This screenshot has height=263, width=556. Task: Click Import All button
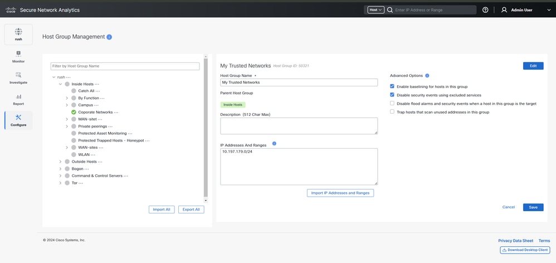pos(162,210)
